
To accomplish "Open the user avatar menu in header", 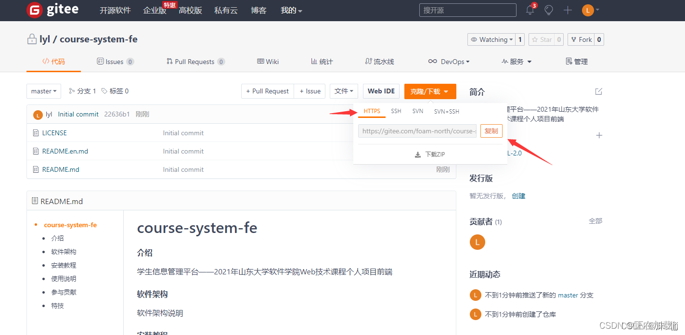I will 590,10.
